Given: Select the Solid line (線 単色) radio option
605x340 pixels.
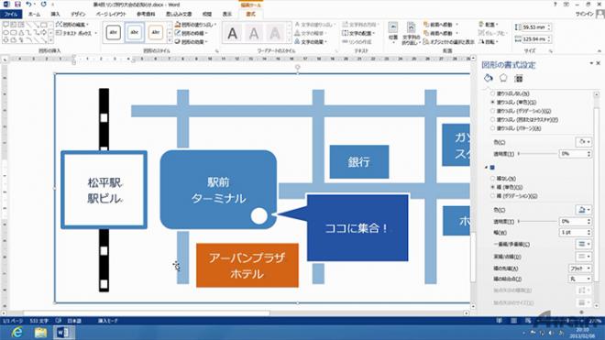Looking at the screenshot, I should pyautogui.click(x=493, y=187).
